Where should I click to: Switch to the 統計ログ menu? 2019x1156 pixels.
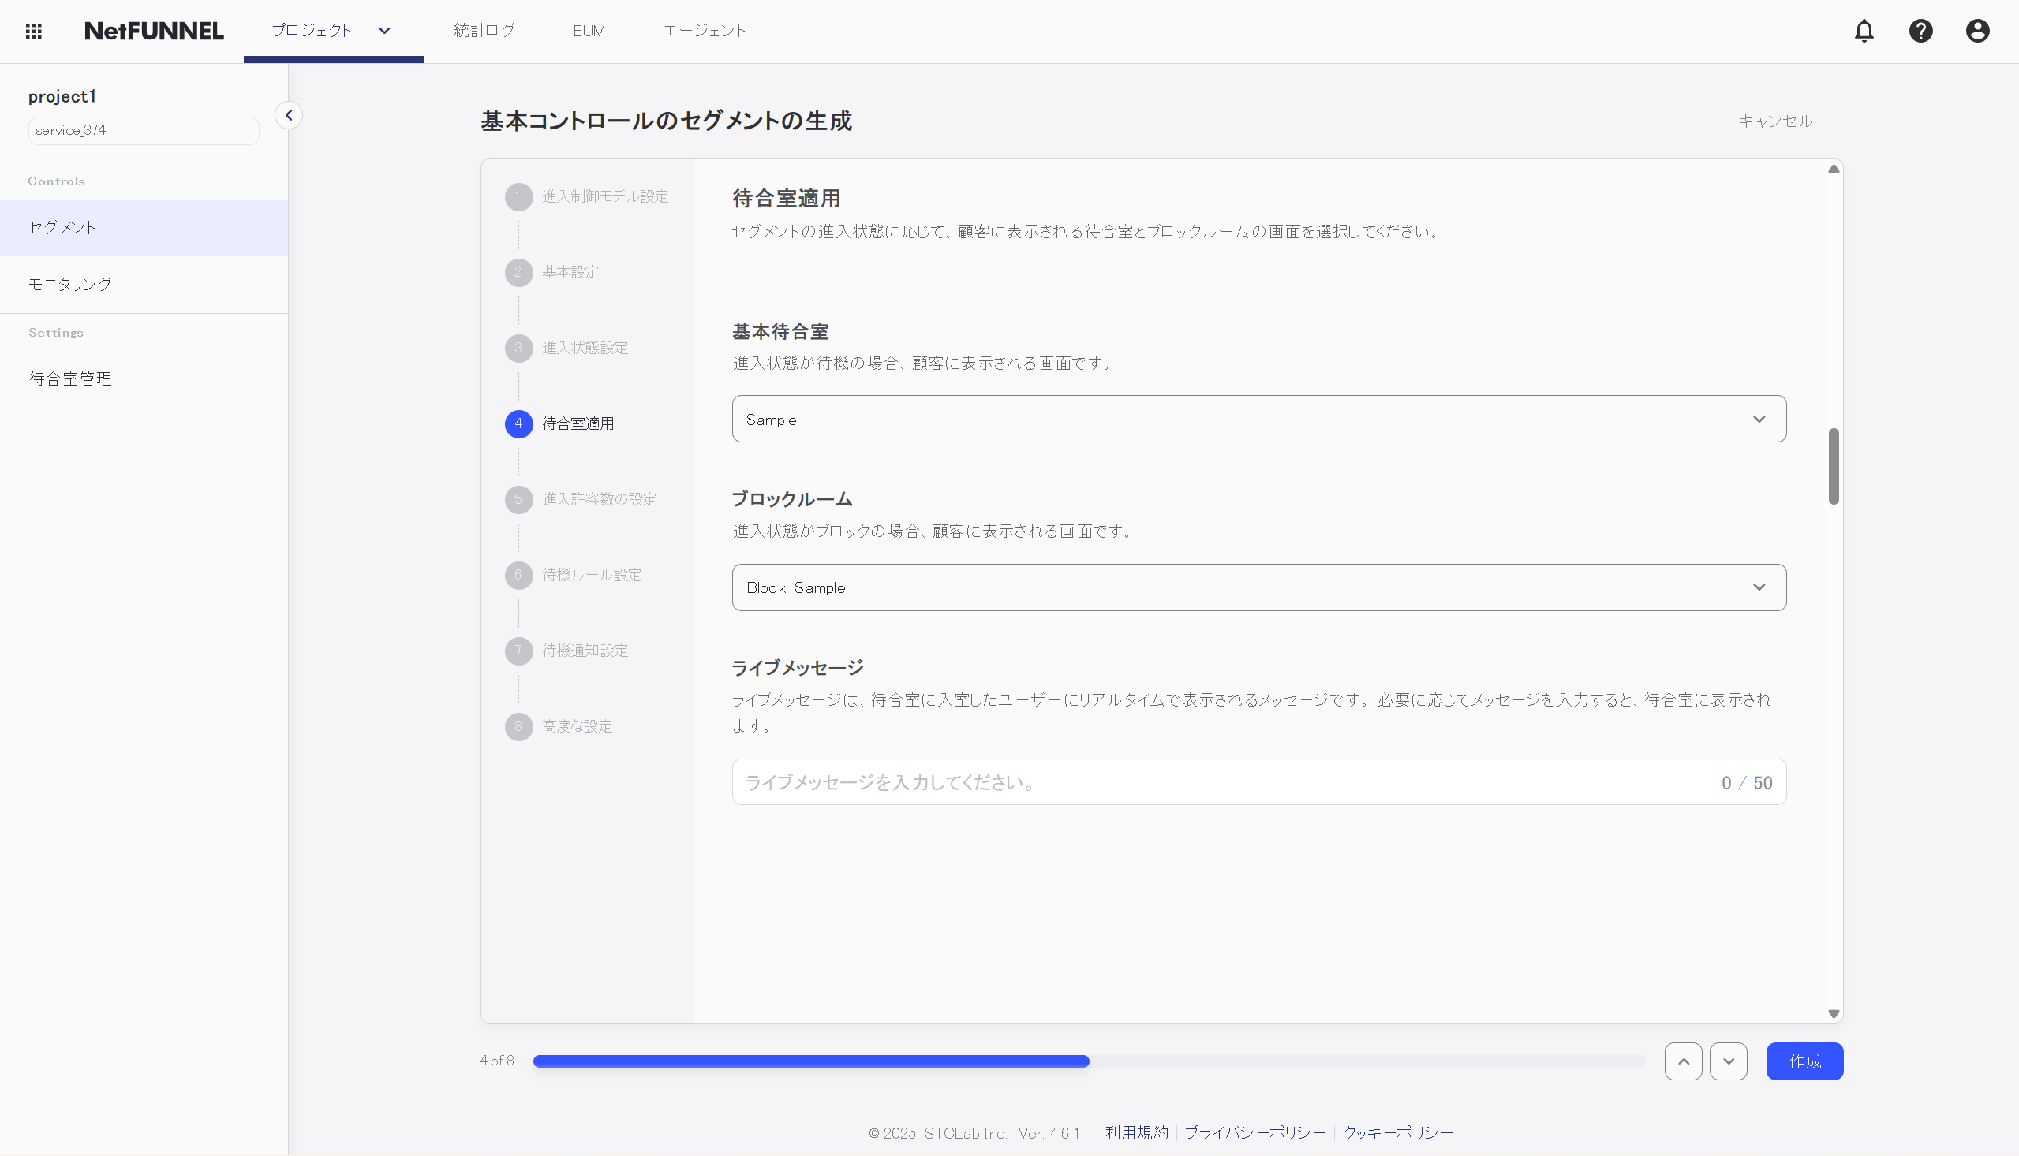coord(484,30)
